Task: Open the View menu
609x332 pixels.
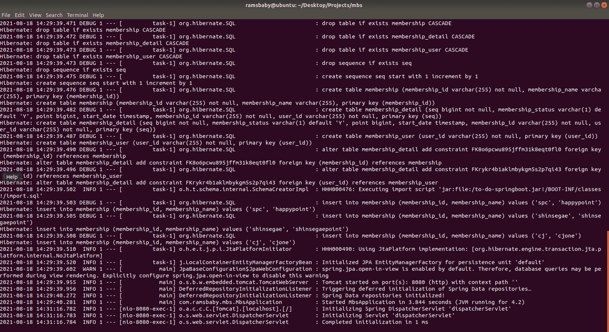Action: pyautogui.click(x=35, y=15)
